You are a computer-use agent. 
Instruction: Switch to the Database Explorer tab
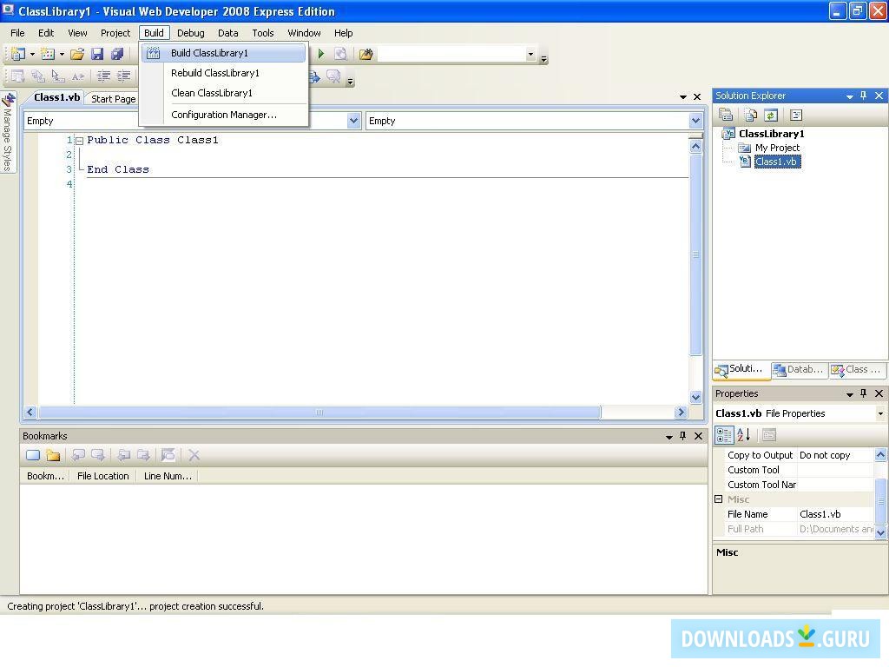(799, 369)
